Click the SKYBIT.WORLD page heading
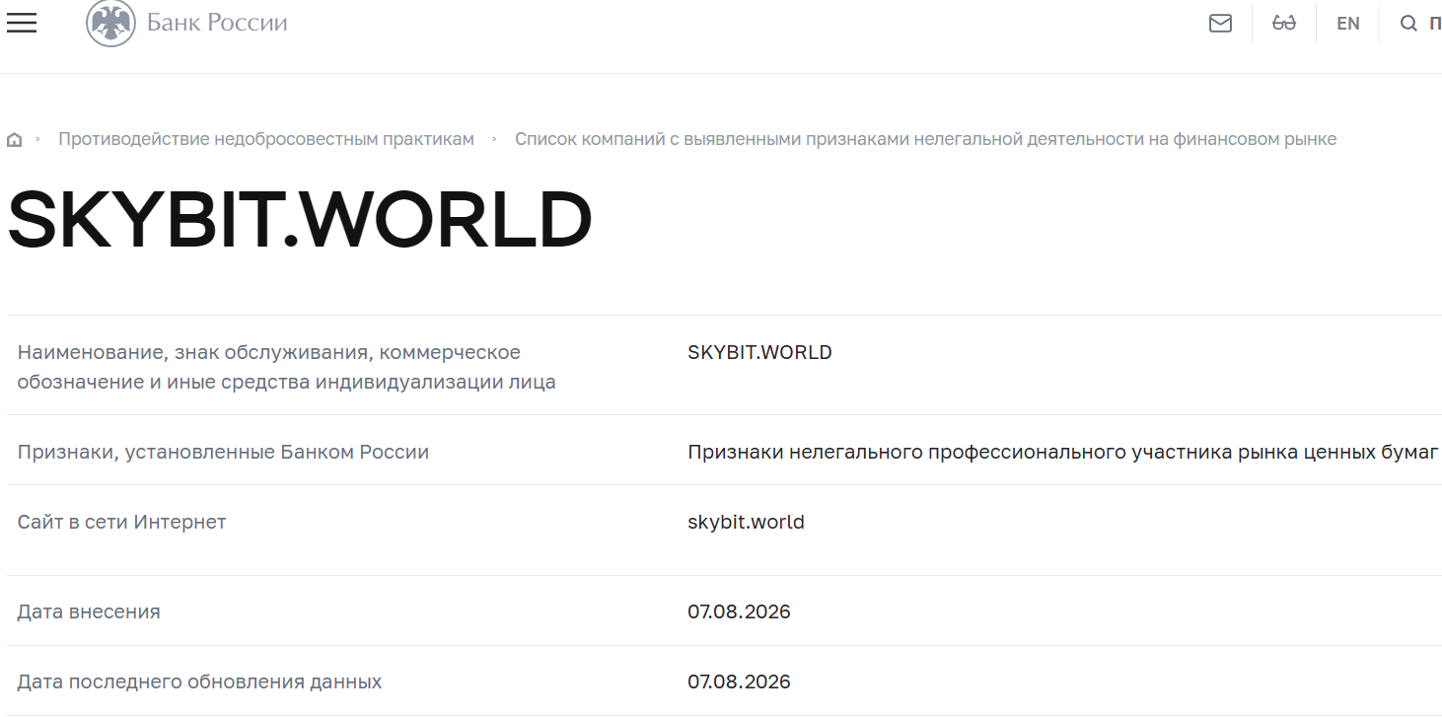Viewport: 1442px width, 717px height. 300,219
